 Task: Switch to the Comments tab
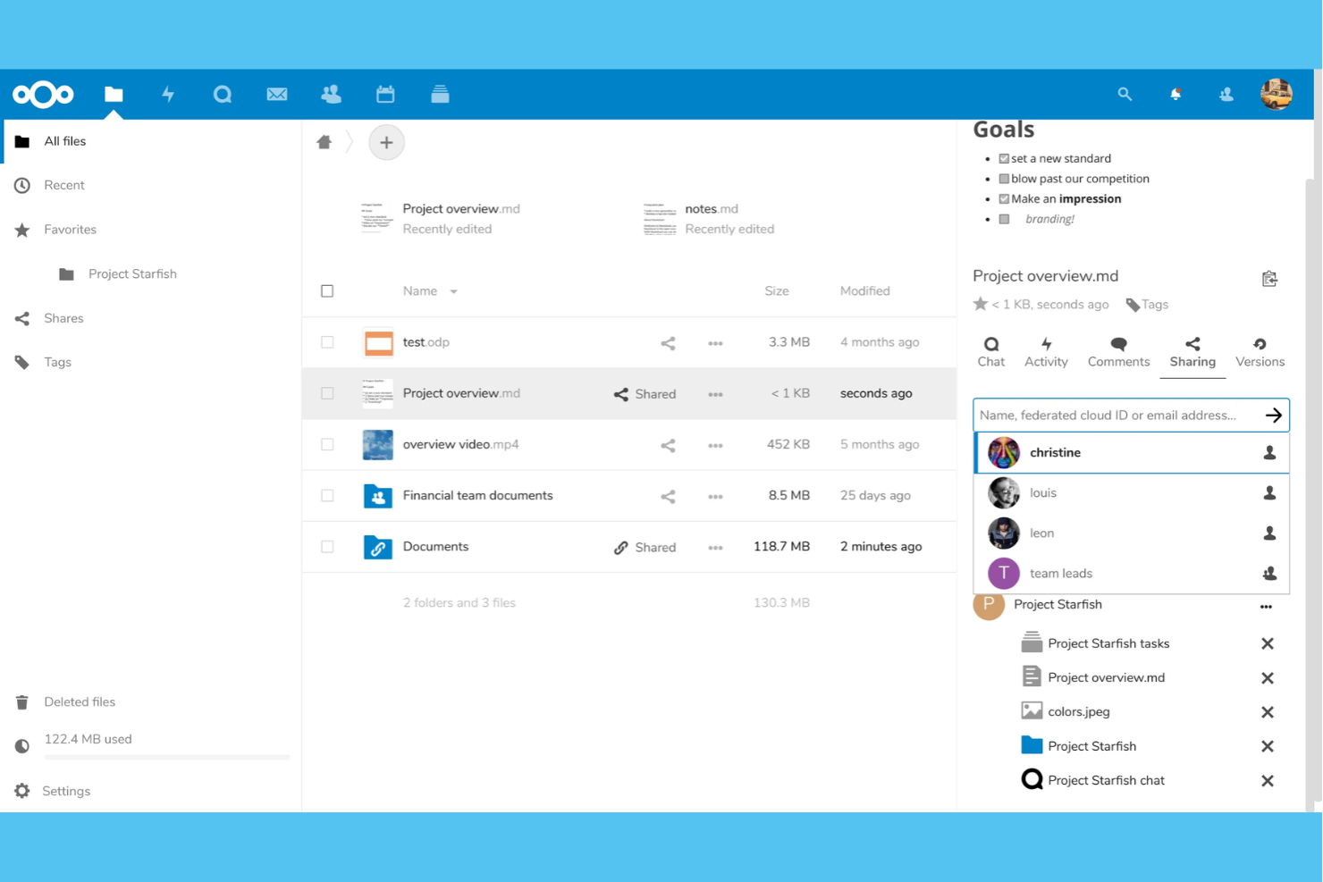(x=1118, y=351)
